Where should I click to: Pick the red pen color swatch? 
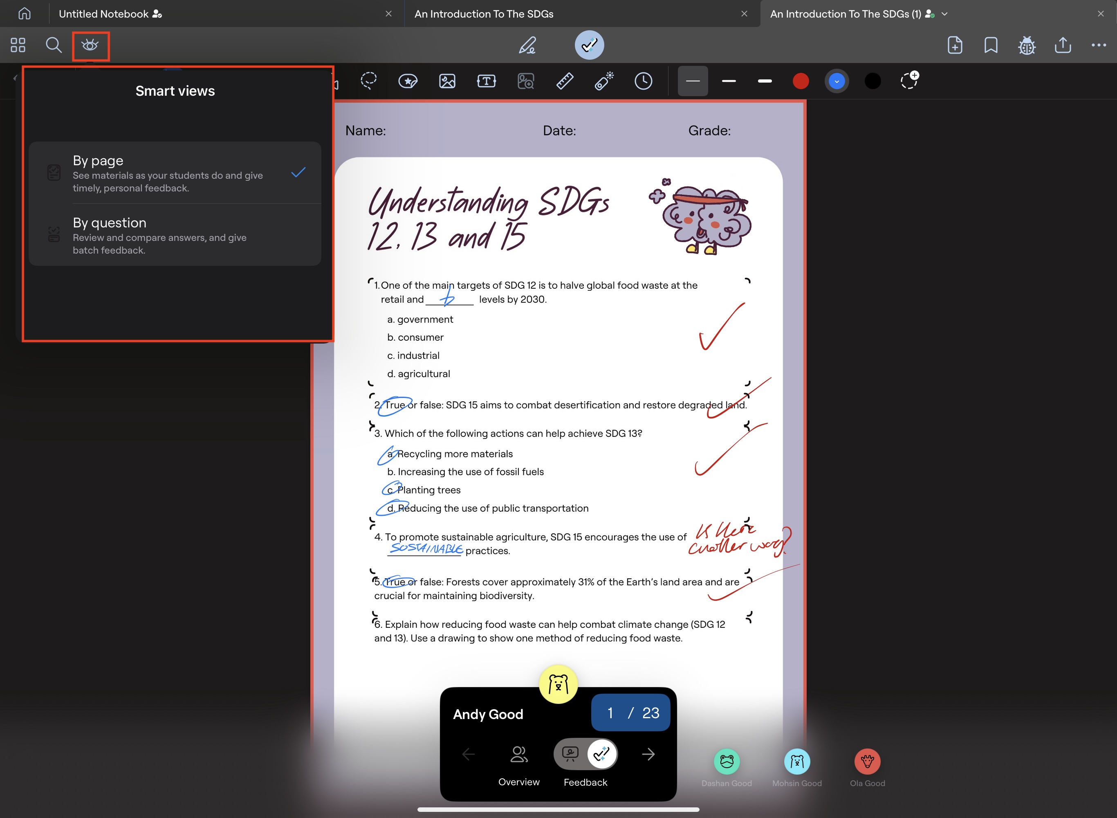click(800, 81)
